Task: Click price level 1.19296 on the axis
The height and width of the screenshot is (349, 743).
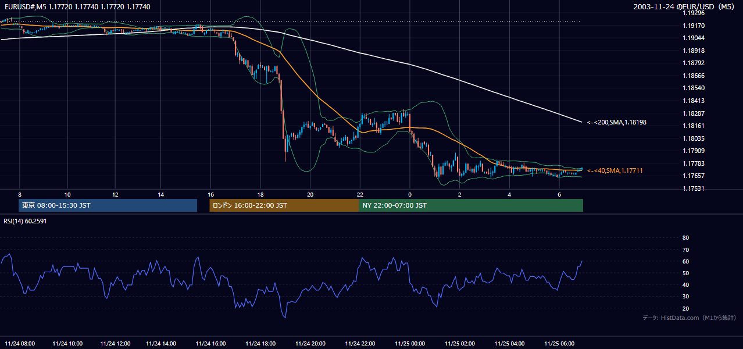Action: [x=693, y=13]
